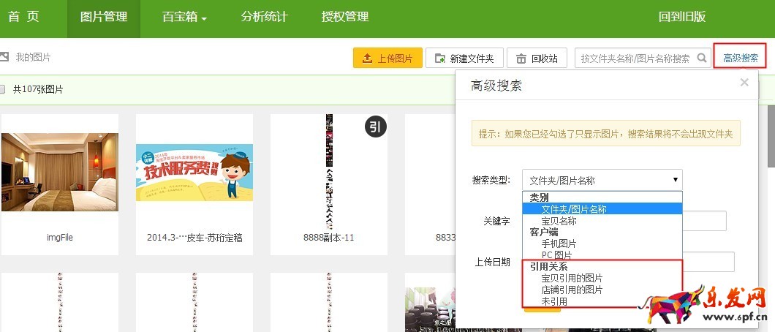The image size is (775, 332).
Task: Click the 搜索类型 dropdown arrow
Action: 675,180
